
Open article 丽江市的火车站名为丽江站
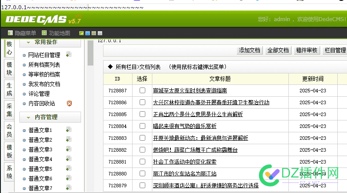pyautogui.click(x=185, y=174)
